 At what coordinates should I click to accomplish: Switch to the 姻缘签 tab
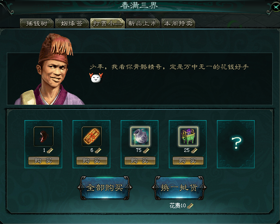point(72,23)
